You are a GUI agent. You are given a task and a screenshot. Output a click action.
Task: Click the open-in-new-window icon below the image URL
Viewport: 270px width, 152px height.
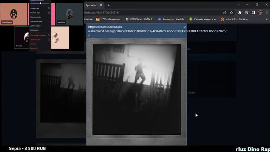click(x=89, y=35)
